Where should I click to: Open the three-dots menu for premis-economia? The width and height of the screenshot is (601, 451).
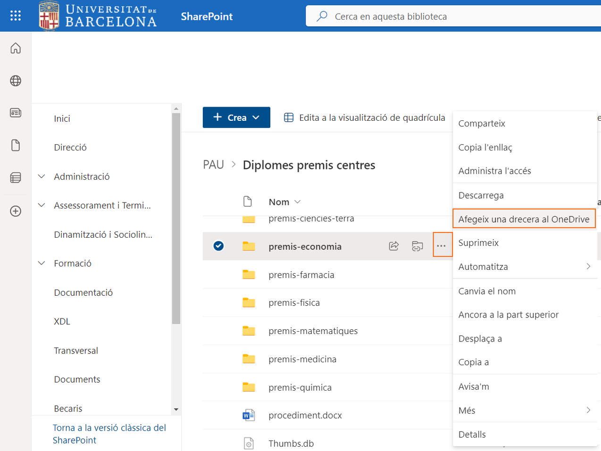(x=442, y=246)
